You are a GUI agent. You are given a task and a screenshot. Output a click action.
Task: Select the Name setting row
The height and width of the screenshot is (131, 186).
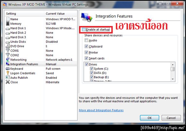pos(41,19)
